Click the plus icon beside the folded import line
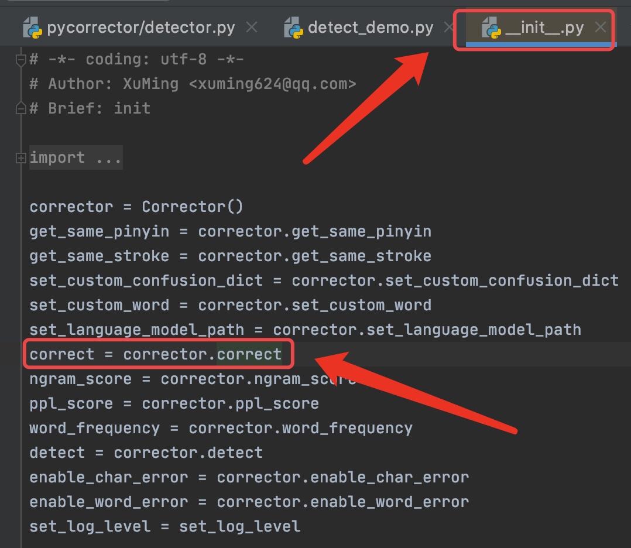Image resolution: width=631 pixels, height=548 pixels. coord(21,157)
